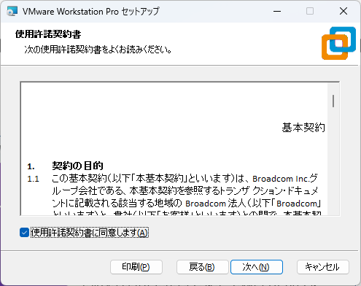The height and width of the screenshot is (286, 361).
Task: Click the 基本契約 heading in license text
Action: pyautogui.click(x=303, y=128)
